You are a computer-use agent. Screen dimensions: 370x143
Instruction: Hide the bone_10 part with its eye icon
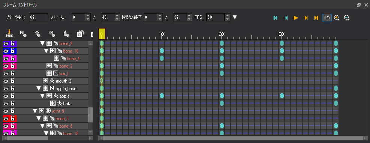[6, 51]
